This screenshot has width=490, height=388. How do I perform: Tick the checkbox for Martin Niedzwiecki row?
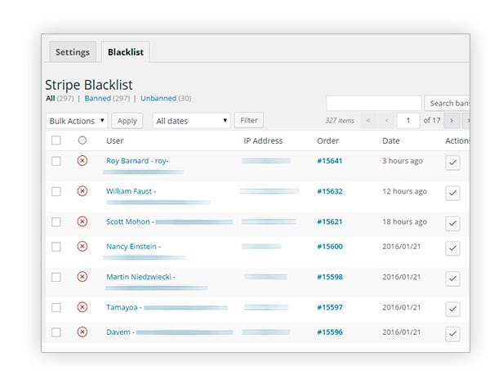56,277
